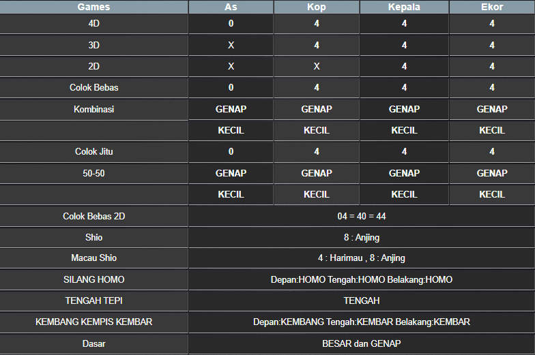Select the Colok Bebas row label
This screenshot has height=355, width=535.
click(94, 87)
